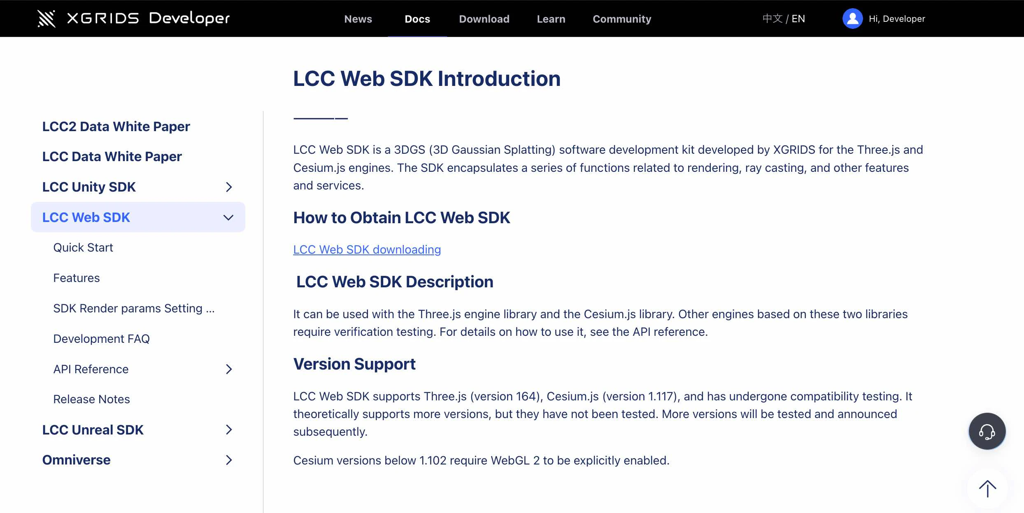Open the user avatar profile icon
Screen dimensions: 1024x513
point(852,18)
